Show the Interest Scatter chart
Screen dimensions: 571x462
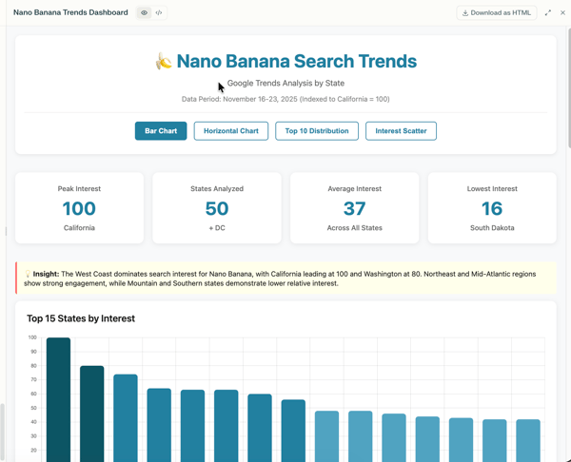(401, 131)
